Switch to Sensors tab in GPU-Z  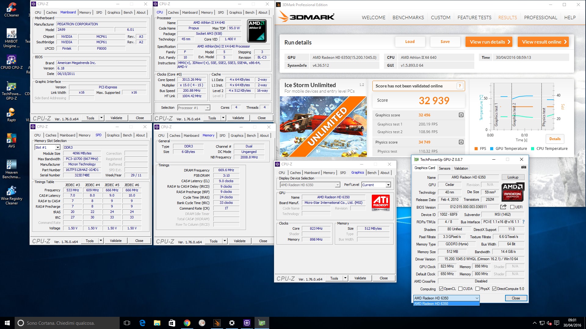pos(444,168)
